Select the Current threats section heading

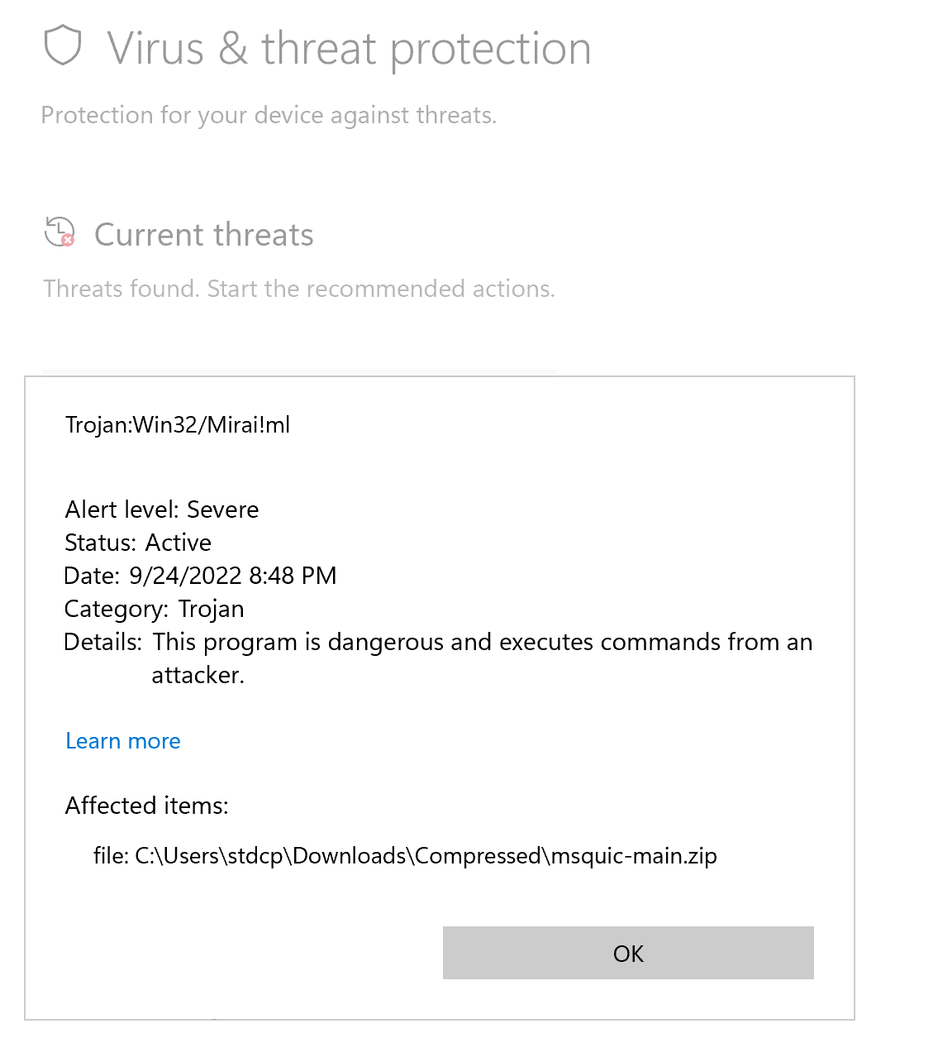[203, 234]
